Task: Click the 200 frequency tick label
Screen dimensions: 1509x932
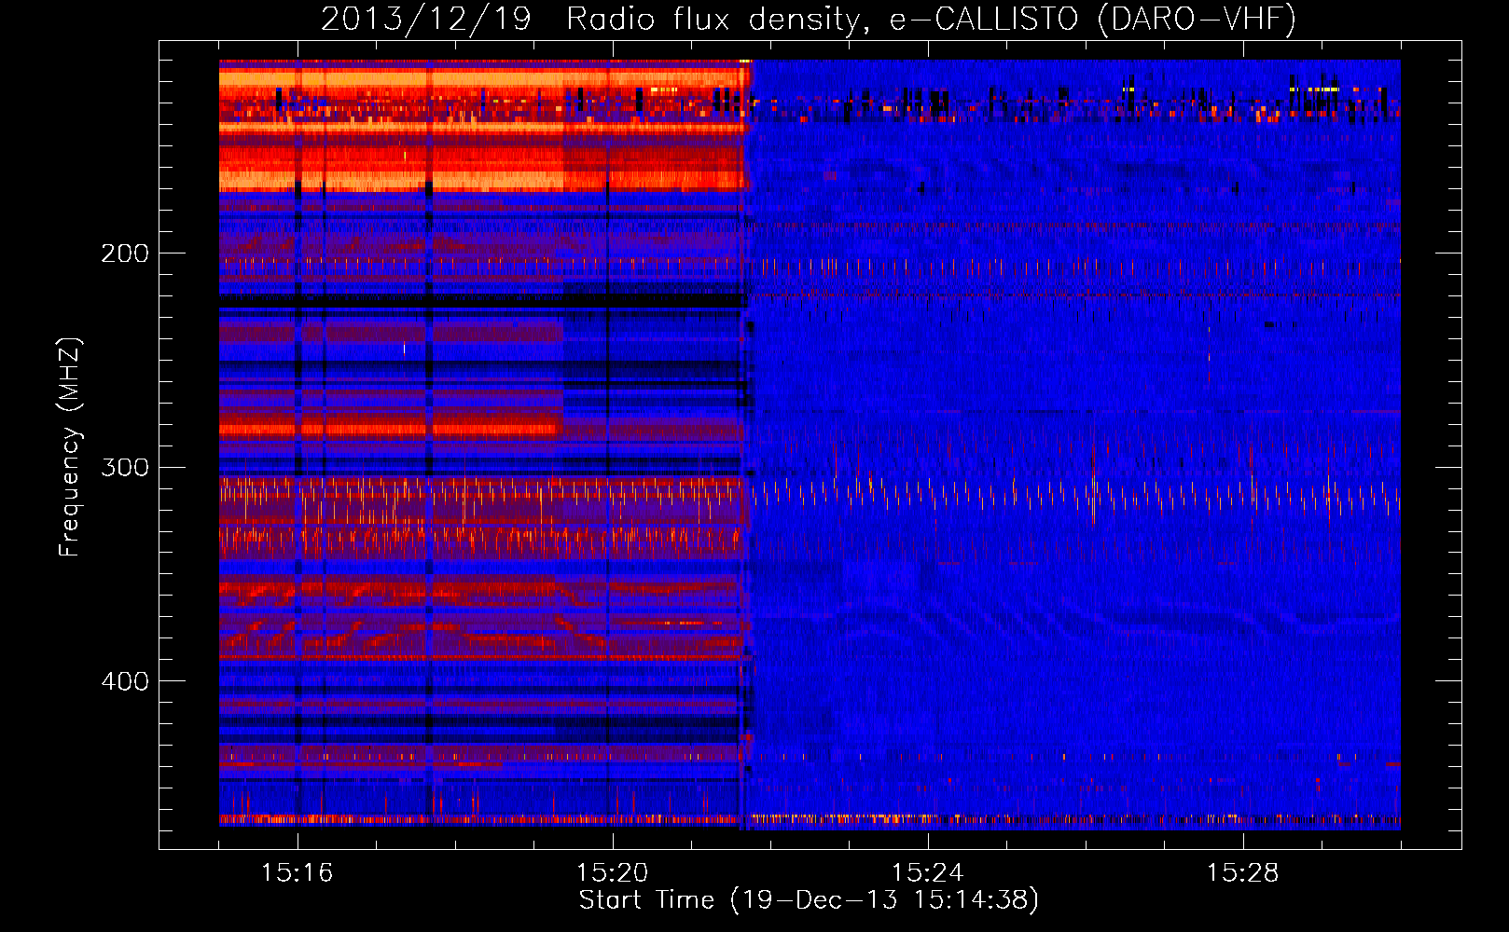Action: click(125, 254)
